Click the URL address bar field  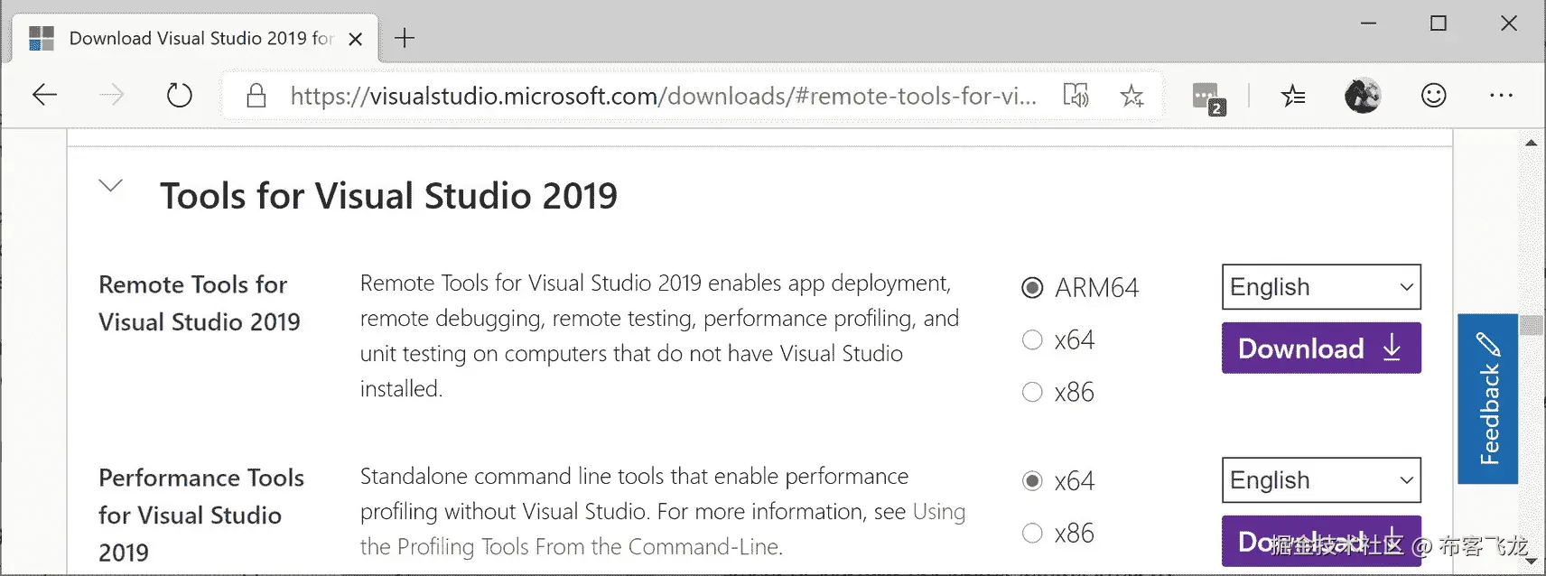[662, 96]
